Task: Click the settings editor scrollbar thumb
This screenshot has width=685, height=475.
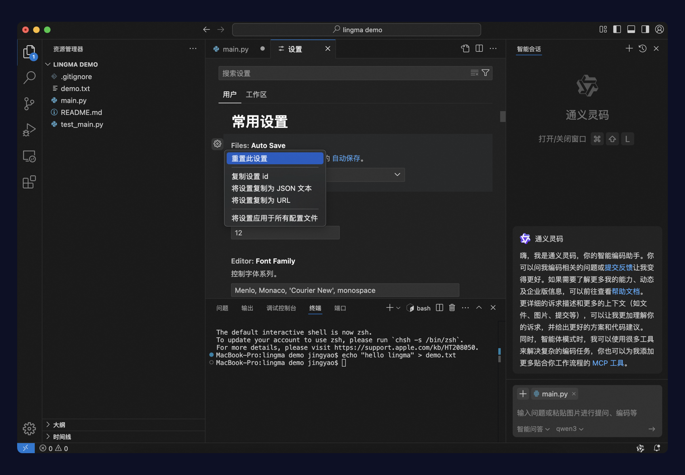Action: [x=502, y=116]
